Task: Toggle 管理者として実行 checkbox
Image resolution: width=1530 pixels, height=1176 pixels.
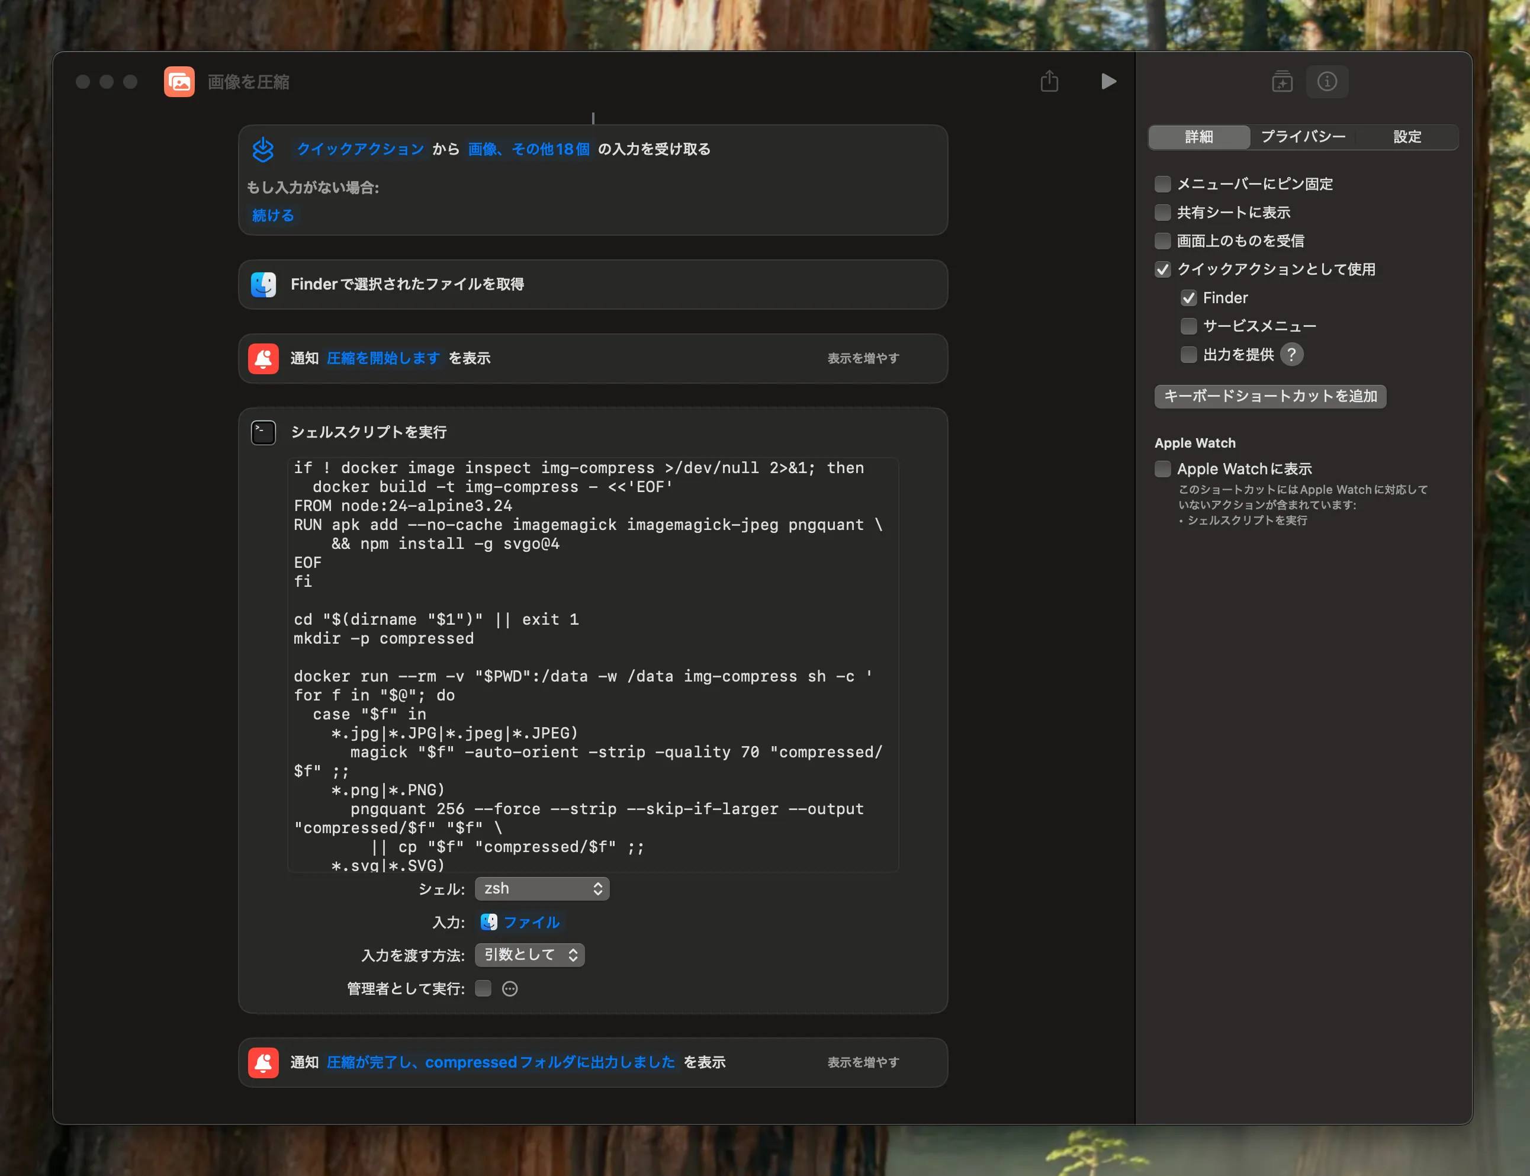Action: pyautogui.click(x=483, y=988)
